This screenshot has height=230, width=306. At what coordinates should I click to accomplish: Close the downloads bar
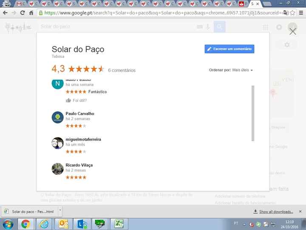point(300,211)
